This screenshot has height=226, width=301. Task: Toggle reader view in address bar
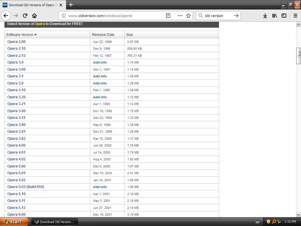click(x=168, y=16)
